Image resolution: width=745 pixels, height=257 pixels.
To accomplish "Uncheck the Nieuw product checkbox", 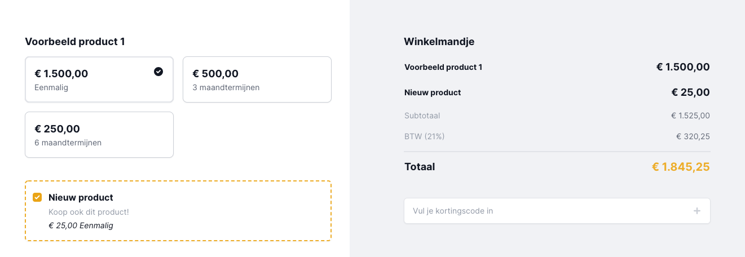I will point(37,197).
